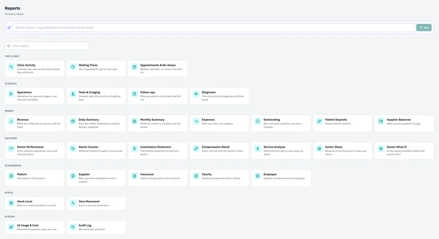Click the Charity statement document icon
The image size is (439, 239).
click(x=196, y=176)
